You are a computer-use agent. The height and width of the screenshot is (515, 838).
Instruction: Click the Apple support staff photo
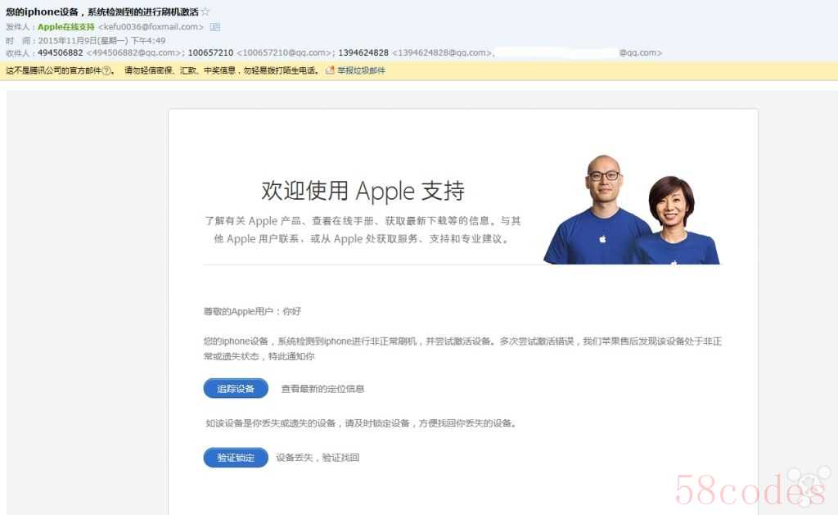click(x=632, y=209)
